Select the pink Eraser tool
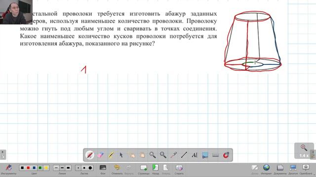The image size is (316, 177). coord(100,155)
